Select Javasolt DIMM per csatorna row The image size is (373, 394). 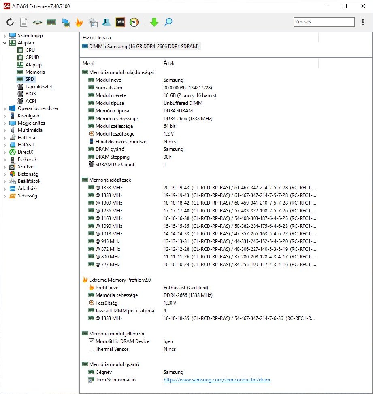200,310
